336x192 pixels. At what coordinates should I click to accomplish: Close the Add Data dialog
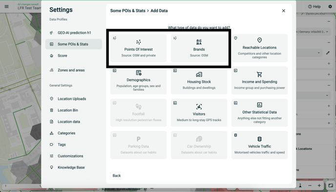(283, 11)
